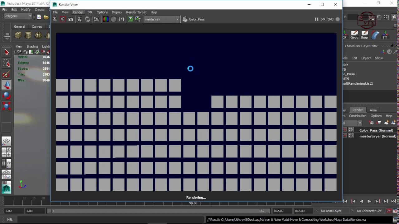
Task: Switch to Persp/Outliner layout icon
Action: tap(6, 163)
